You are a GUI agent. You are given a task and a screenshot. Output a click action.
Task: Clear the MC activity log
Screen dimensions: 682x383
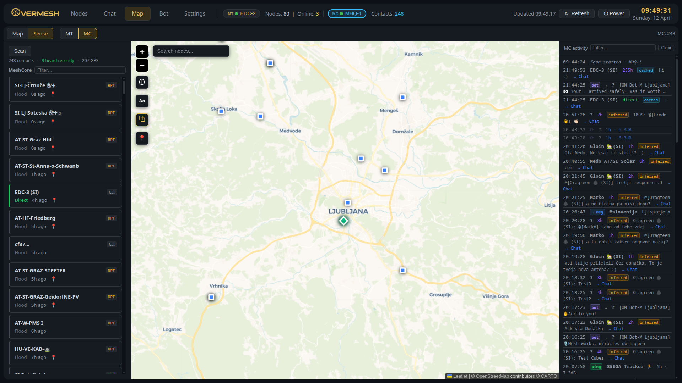point(666,48)
